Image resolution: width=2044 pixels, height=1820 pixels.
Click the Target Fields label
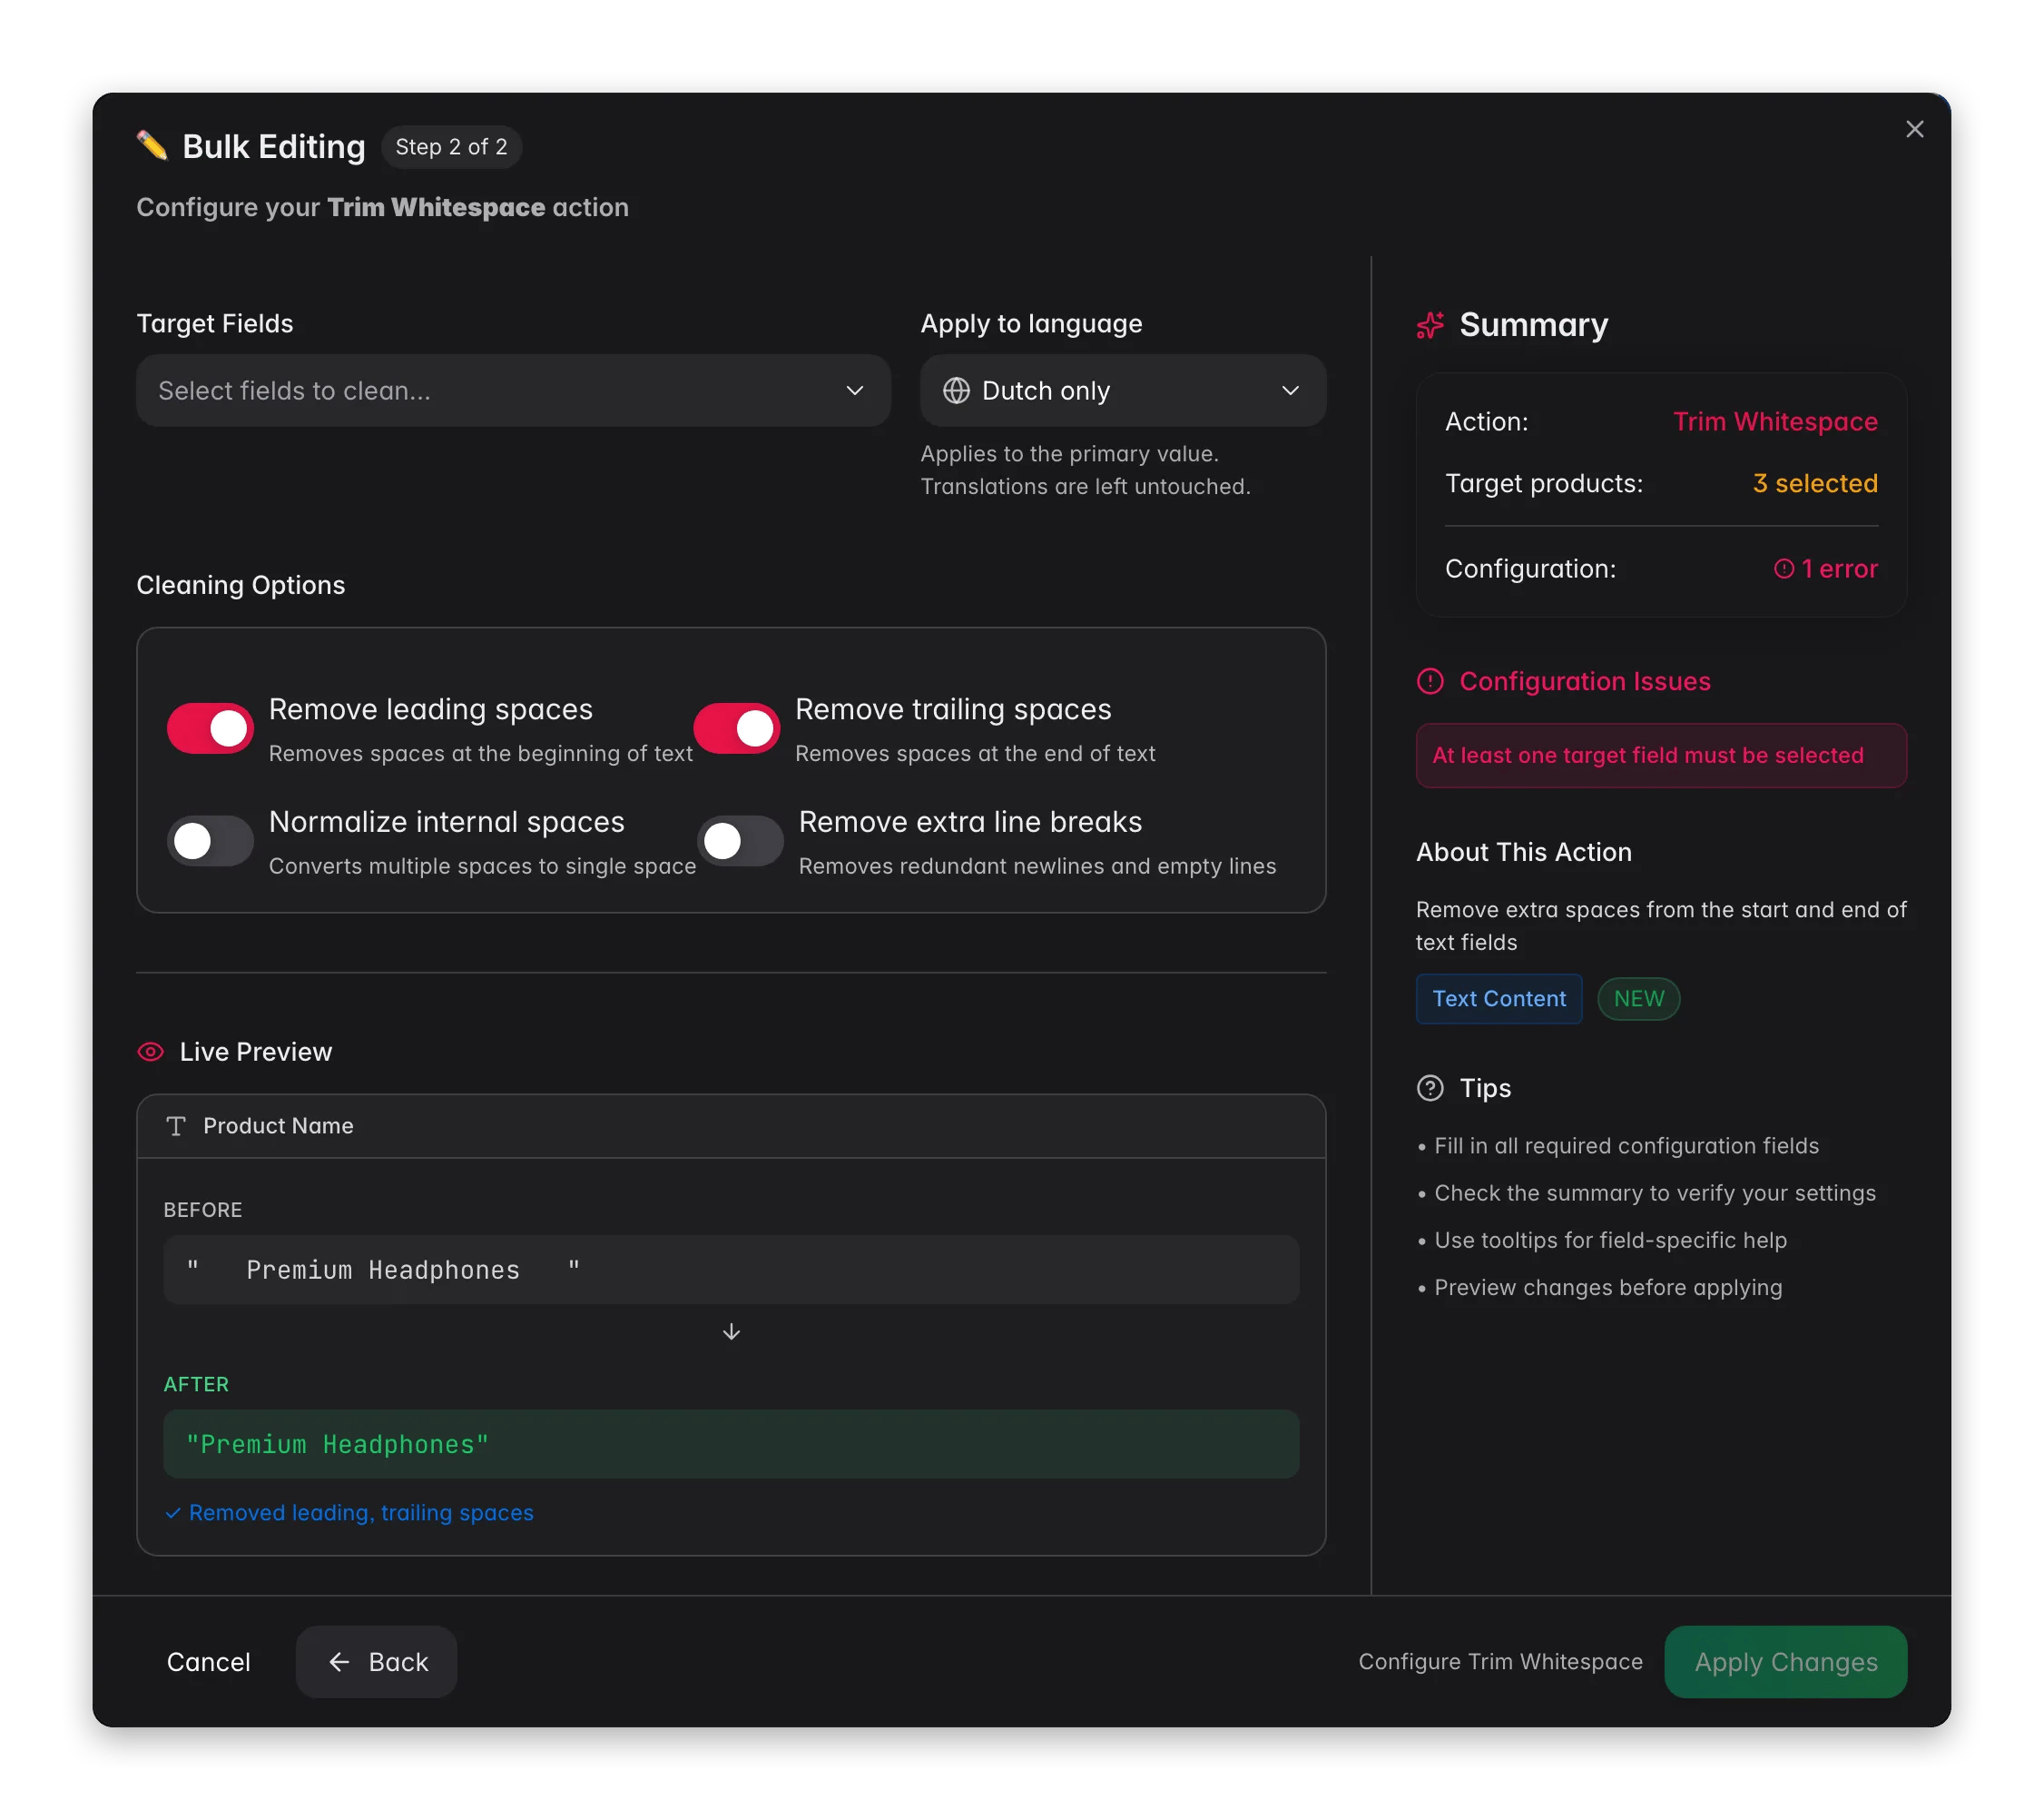click(215, 323)
